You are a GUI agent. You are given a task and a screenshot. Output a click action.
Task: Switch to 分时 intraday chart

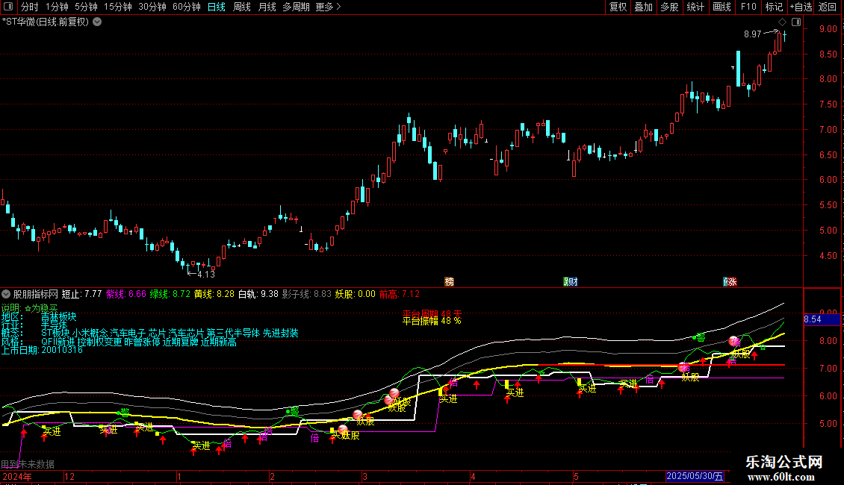(30, 7)
